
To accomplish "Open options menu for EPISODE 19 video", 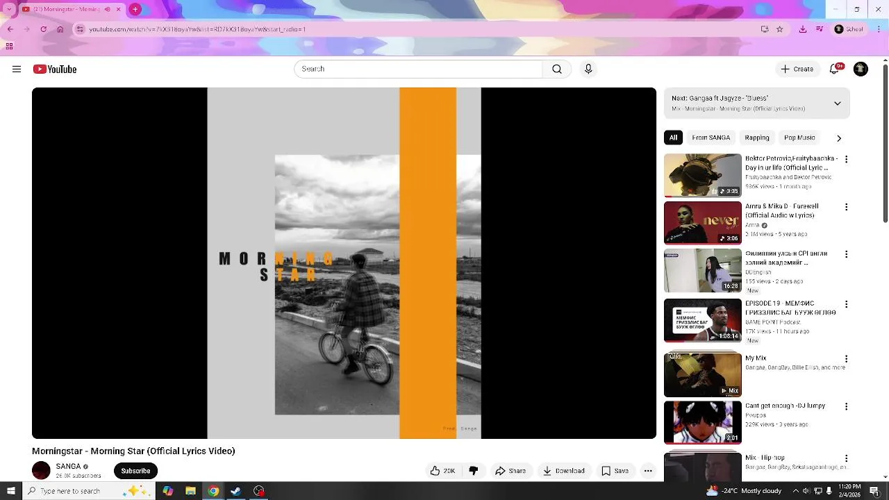I will [x=846, y=304].
